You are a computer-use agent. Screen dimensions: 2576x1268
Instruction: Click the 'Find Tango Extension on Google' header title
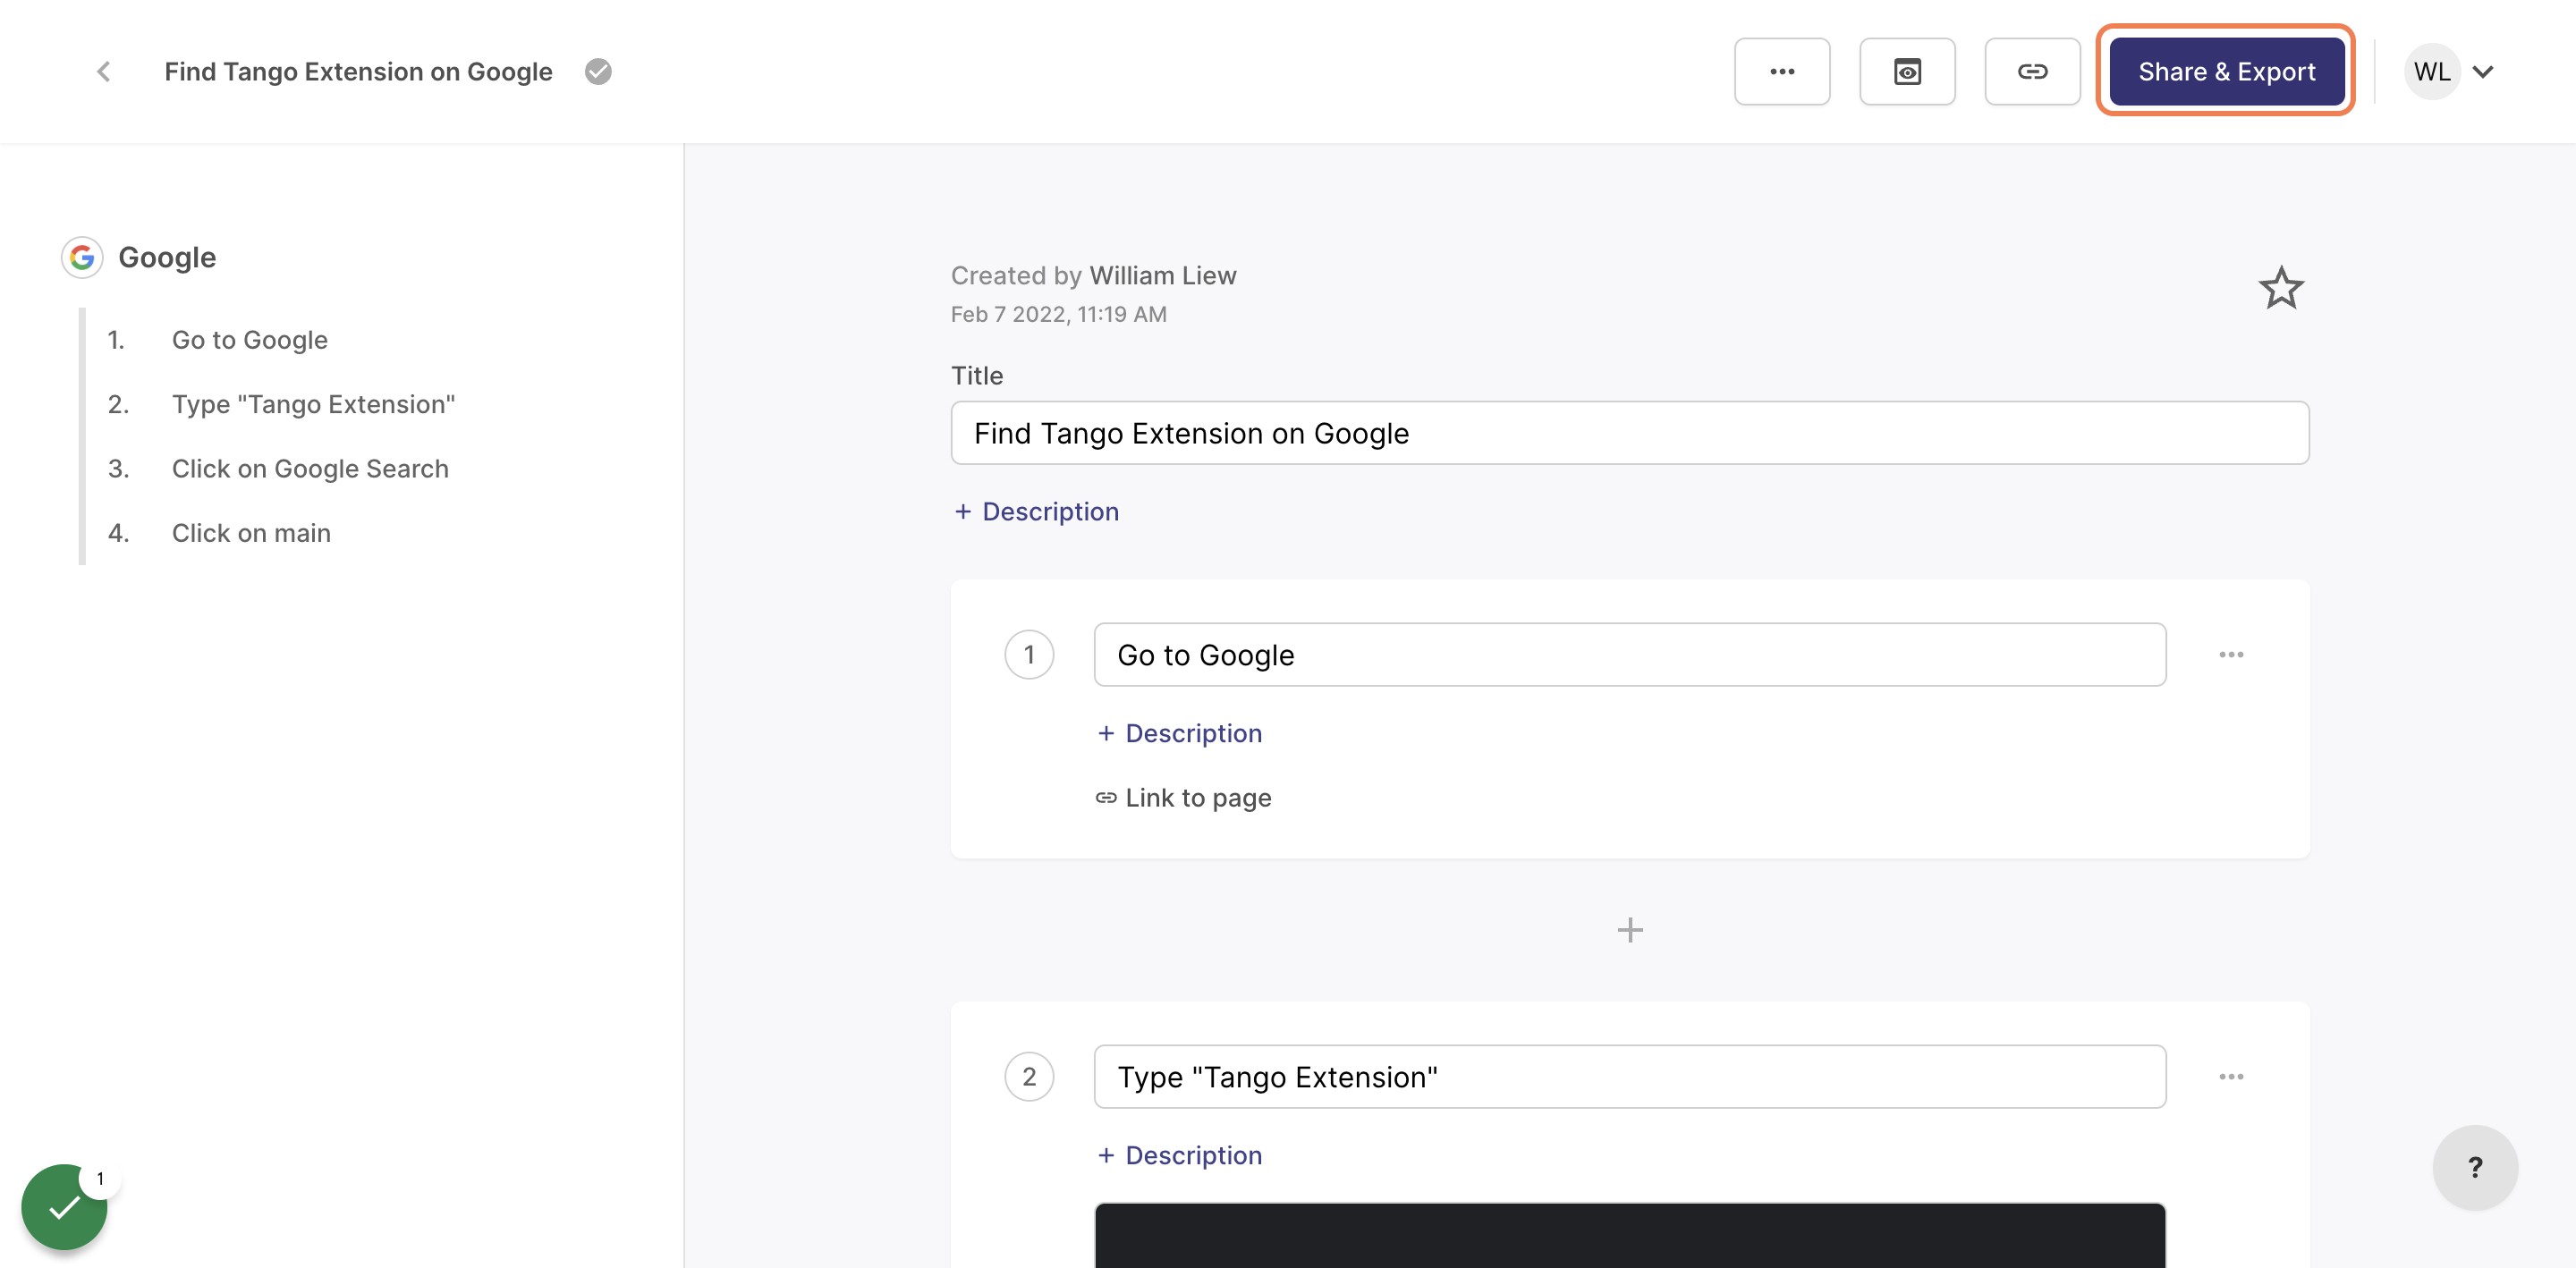[x=358, y=71]
